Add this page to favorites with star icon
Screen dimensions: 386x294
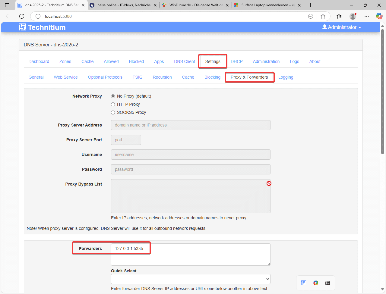point(323,16)
